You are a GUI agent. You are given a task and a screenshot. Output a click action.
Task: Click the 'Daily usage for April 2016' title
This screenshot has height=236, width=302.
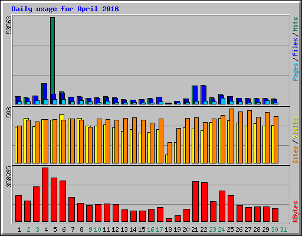tap(65, 9)
